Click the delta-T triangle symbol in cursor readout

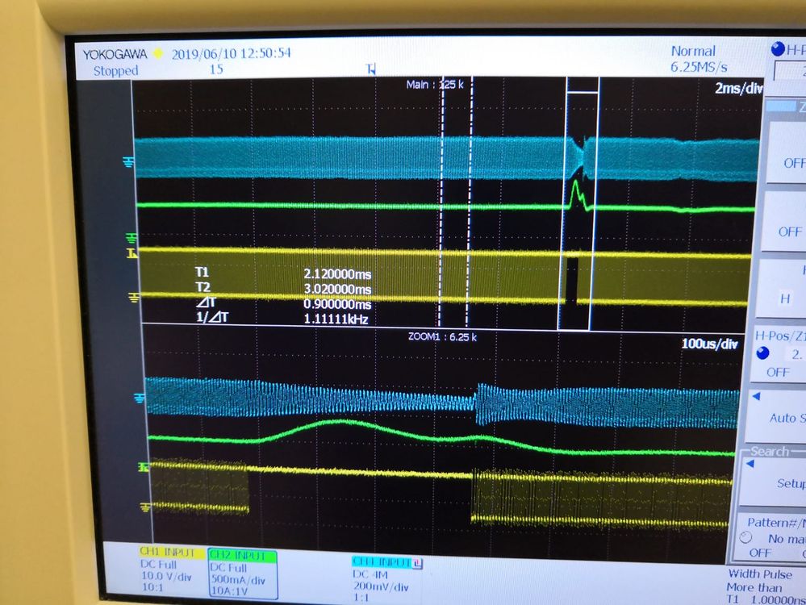[x=206, y=302]
